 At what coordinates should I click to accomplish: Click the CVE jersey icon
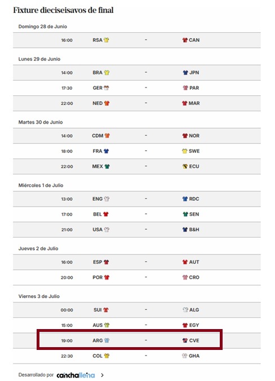[185, 341]
